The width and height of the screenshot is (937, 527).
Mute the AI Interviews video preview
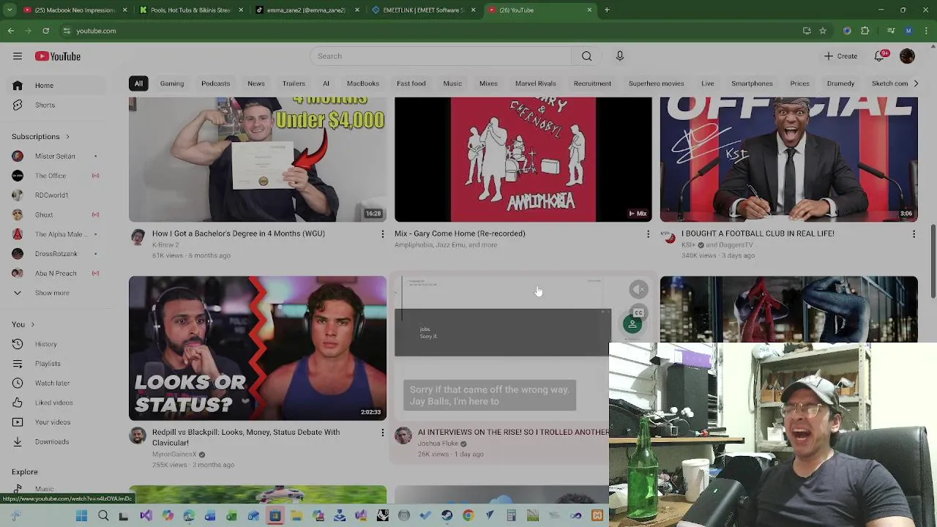(638, 289)
